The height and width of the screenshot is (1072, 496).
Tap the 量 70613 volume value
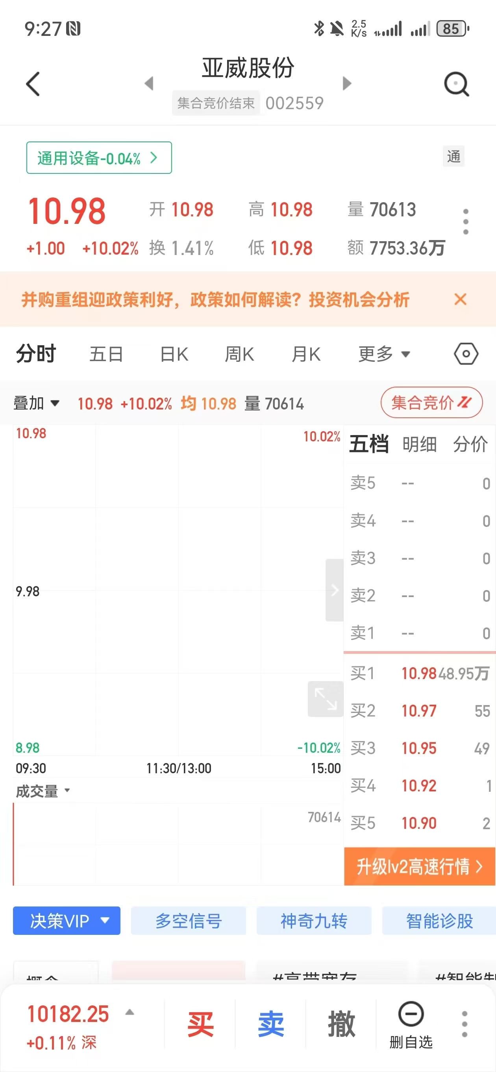(x=381, y=209)
